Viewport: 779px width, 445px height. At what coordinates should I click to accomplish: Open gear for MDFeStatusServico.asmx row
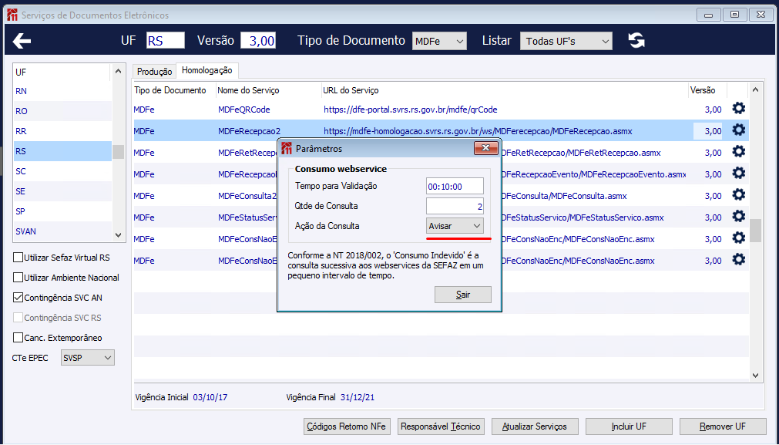pyautogui.click(x=739, y=216)
